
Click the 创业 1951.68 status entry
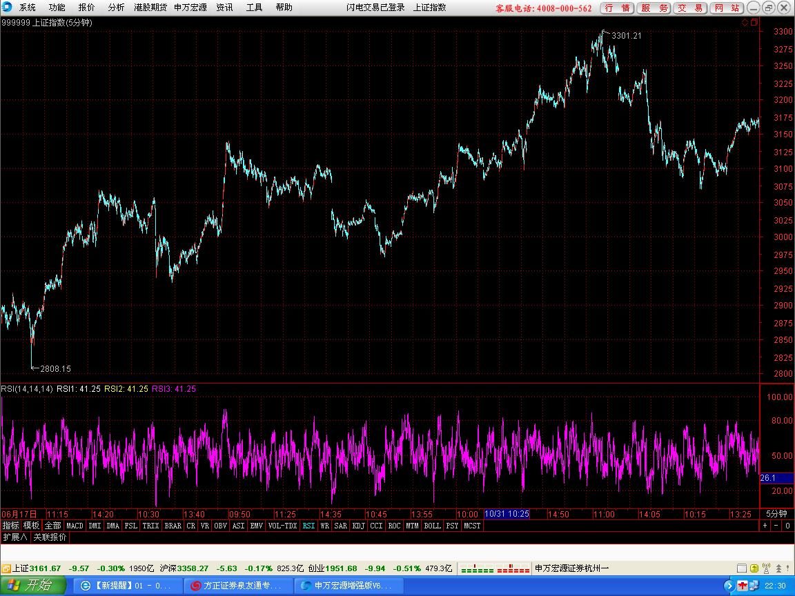(x=333, y=568)
